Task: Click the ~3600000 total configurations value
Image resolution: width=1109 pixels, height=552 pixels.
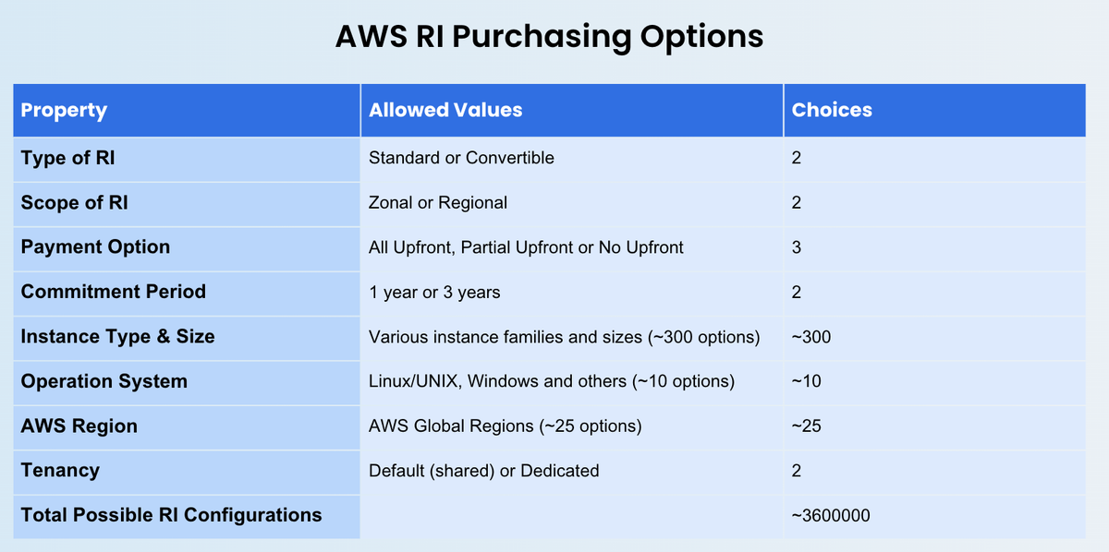Action: 831,514
